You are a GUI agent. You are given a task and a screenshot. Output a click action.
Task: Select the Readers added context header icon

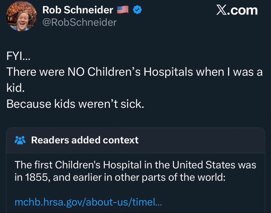[x=20, y=140]
